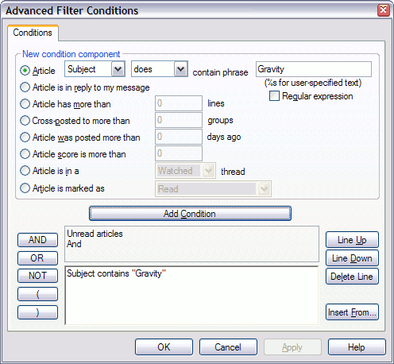Switch to the Conditions tab
394x364 pixels.
[x=33, y=33]
